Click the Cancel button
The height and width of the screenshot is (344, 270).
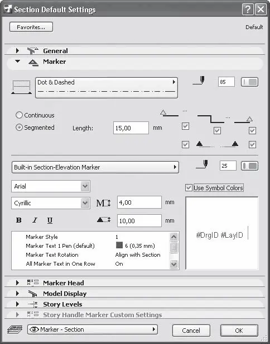point(191,331)
